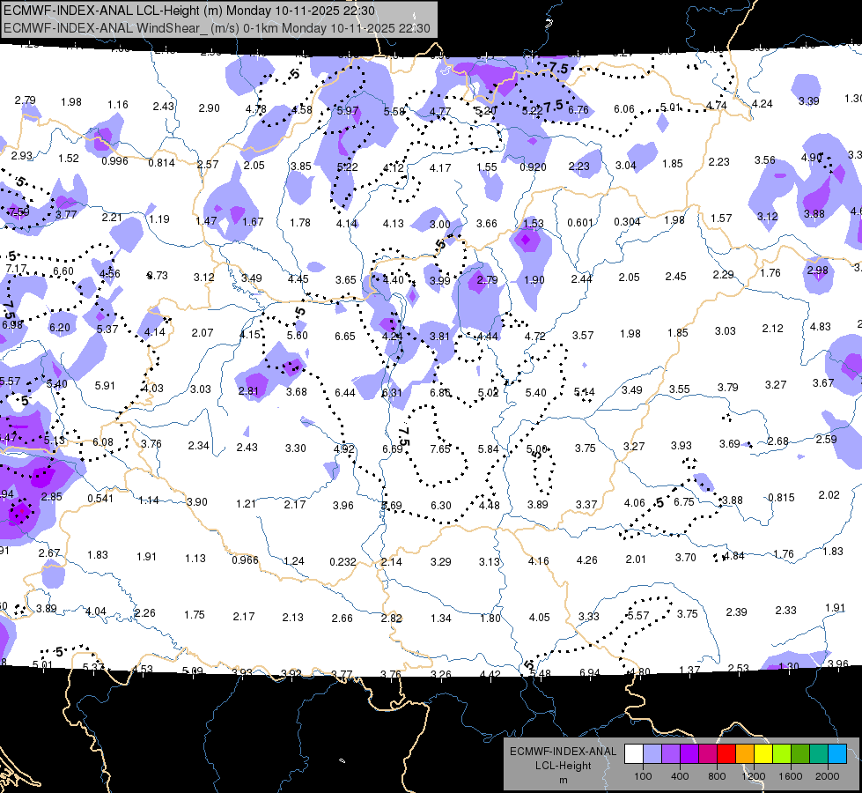Image resolution: width=862 pixels, height=793 pixels.
Task: Click the wind shear value '0.815'
Action: click(781, 498)
